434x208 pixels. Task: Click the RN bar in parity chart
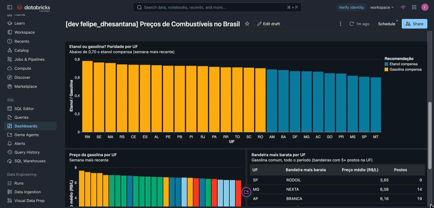coord(87,96)
